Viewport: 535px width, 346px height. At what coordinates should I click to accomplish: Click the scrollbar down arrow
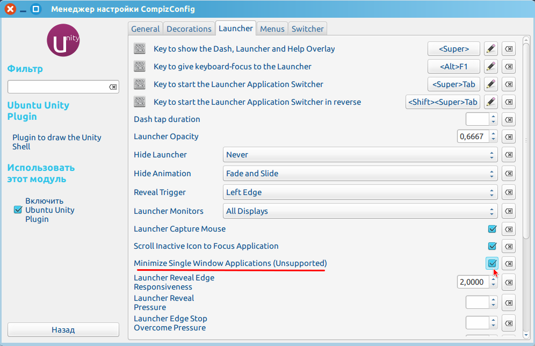(526, 335)
